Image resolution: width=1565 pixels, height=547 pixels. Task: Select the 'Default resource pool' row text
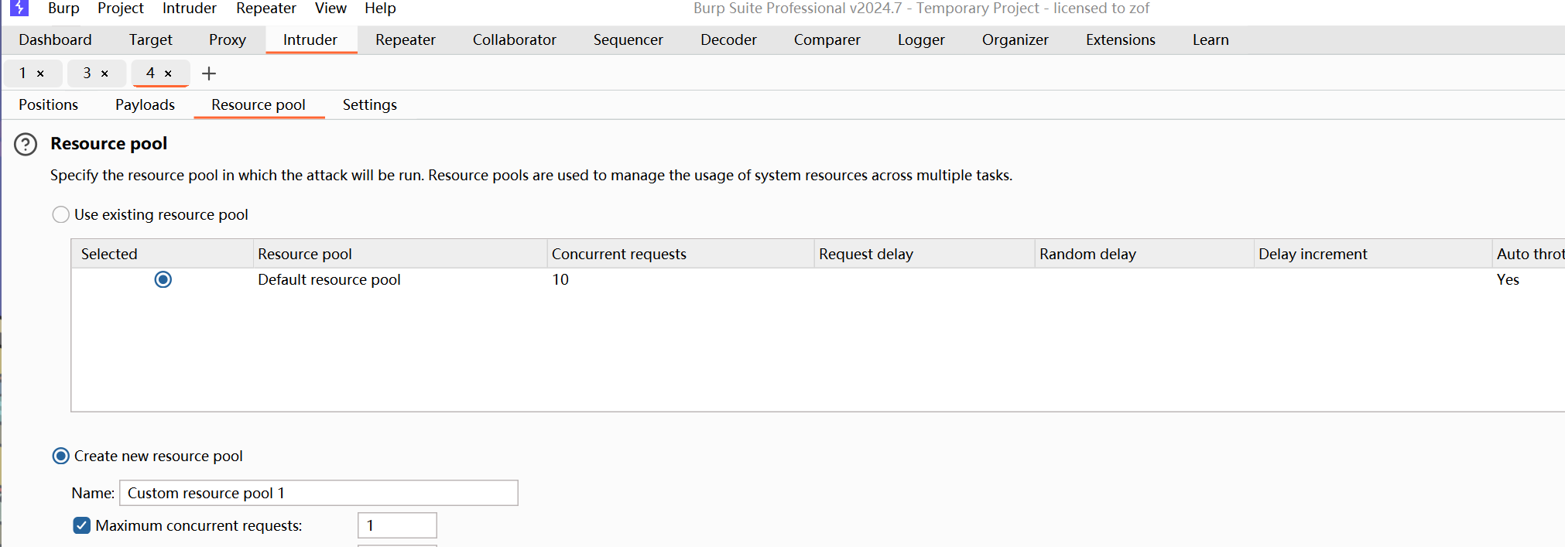(329, 279)
